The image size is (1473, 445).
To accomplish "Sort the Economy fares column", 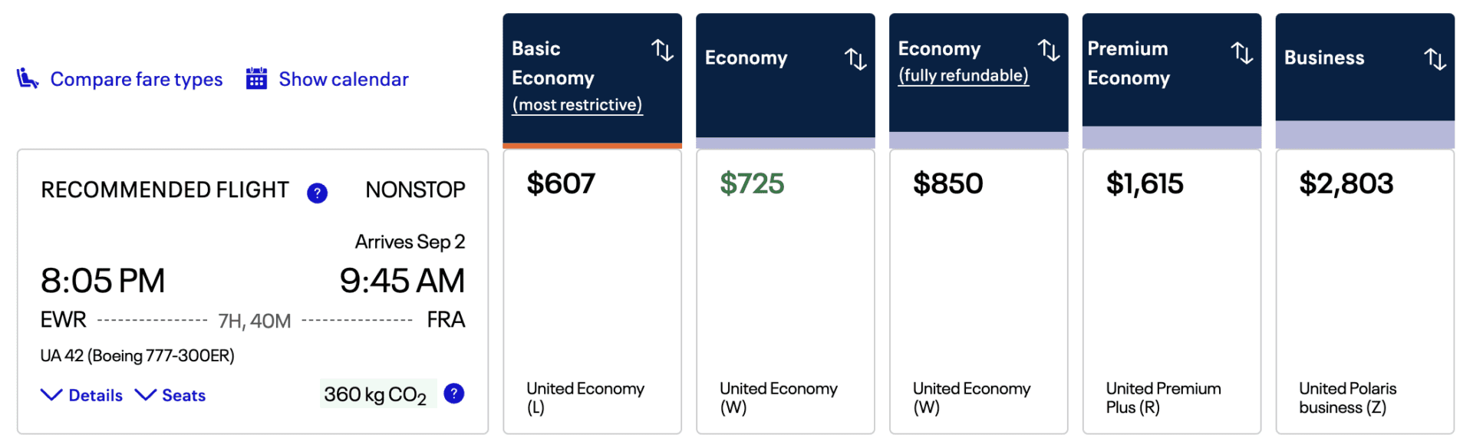I will 857,58.
